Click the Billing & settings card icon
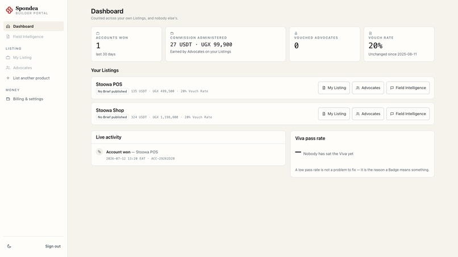This screenshot has height=257, width=458. 8,99
